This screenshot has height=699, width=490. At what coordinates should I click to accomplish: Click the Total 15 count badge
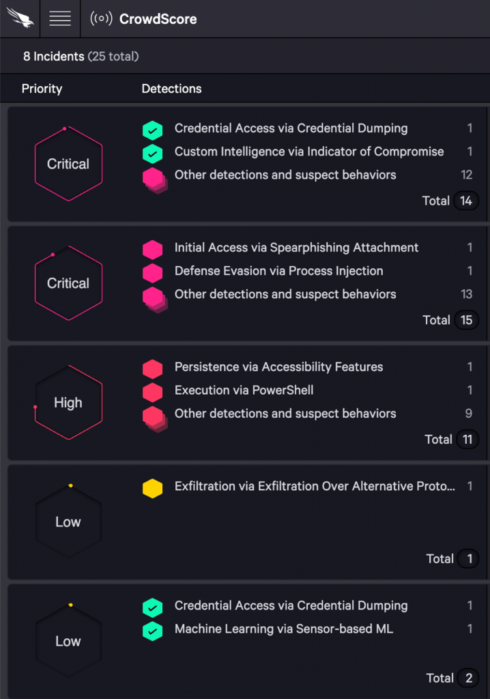tap(467, 320)
